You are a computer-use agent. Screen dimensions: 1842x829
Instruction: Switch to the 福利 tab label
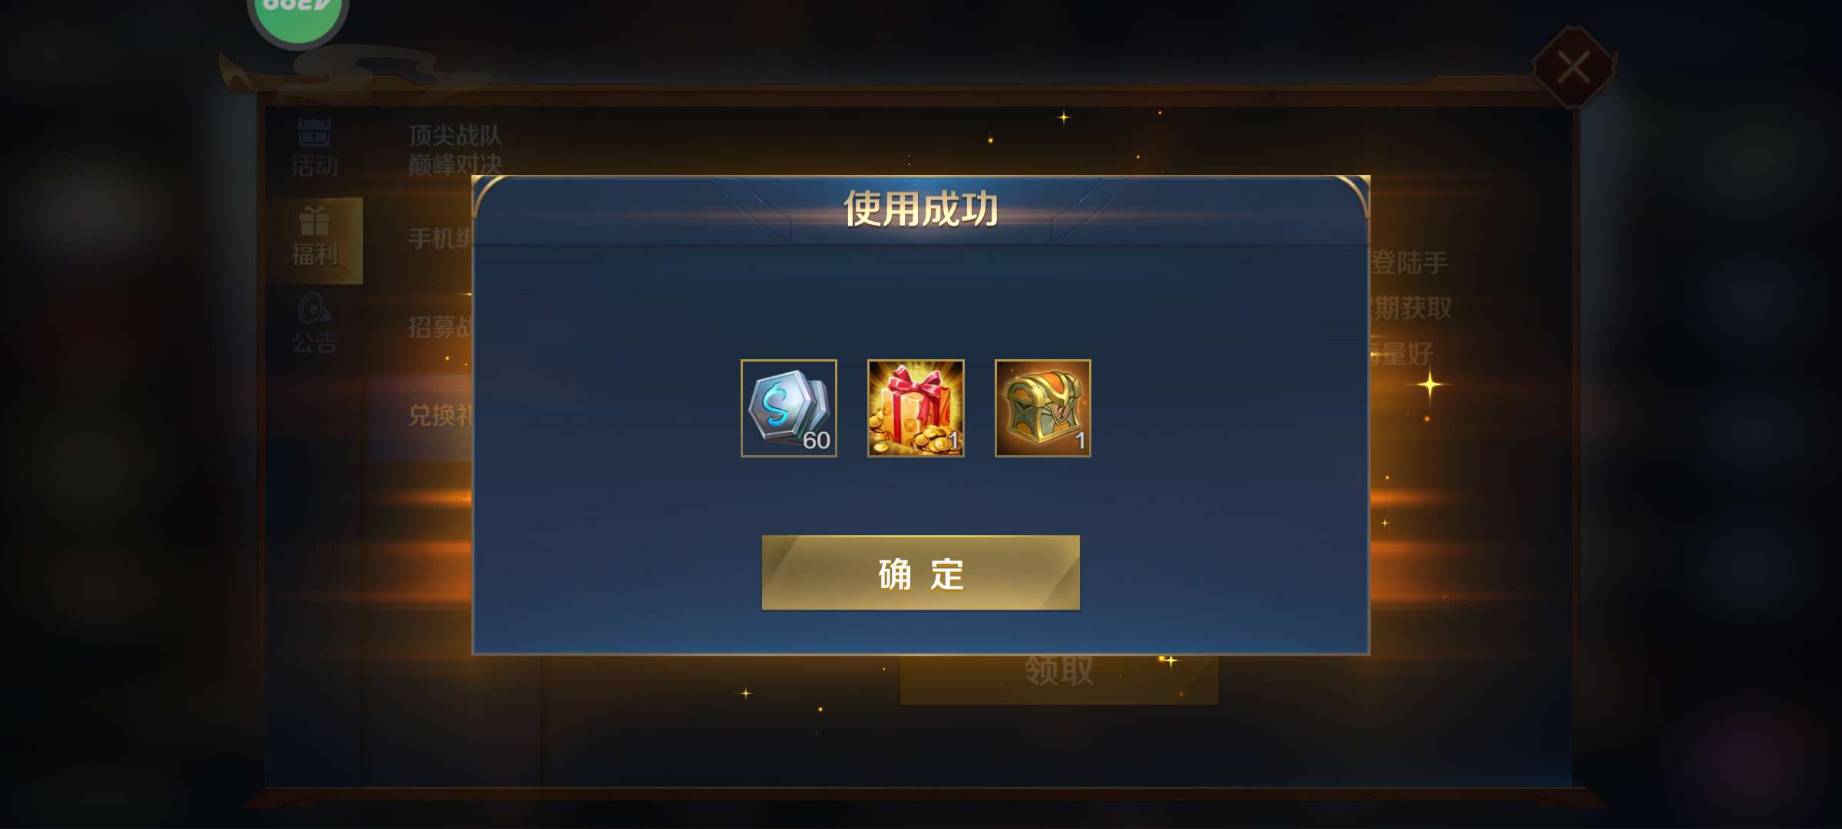[315, 254]
